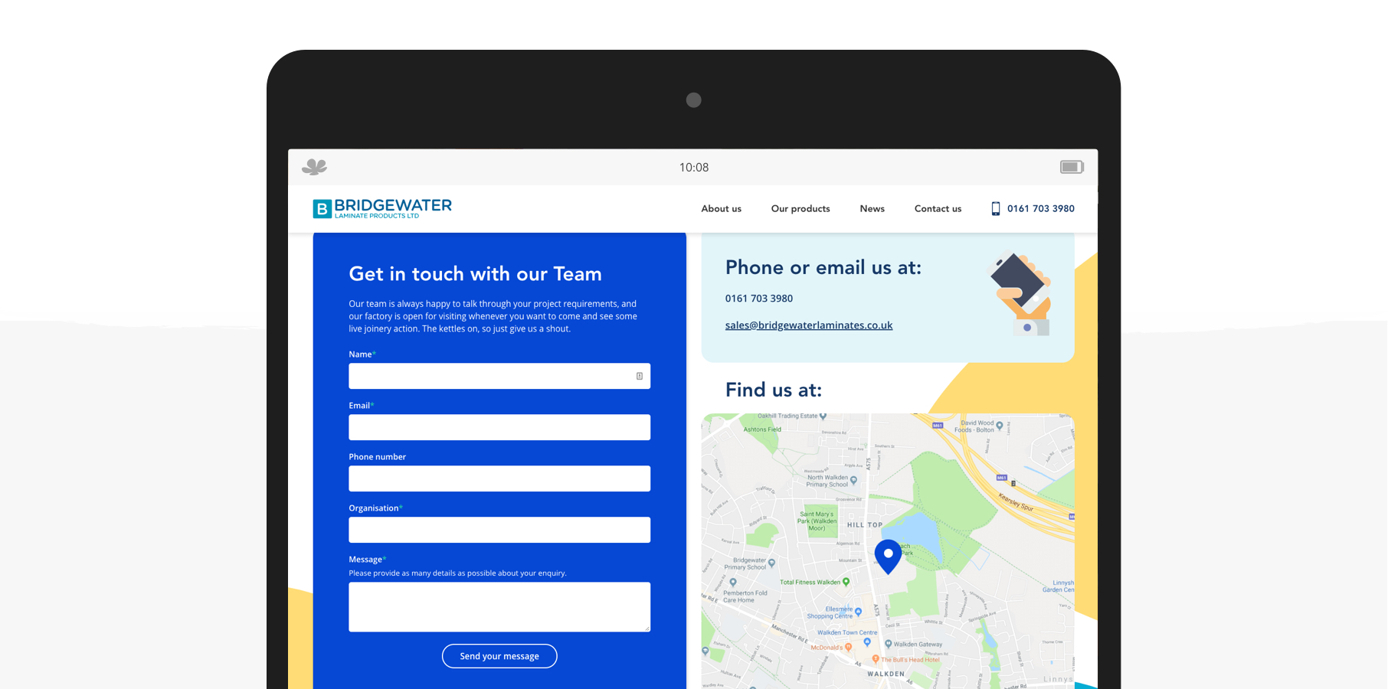
Task: Click The Bull's Head Hotel marker
Action: pos(876,659)
